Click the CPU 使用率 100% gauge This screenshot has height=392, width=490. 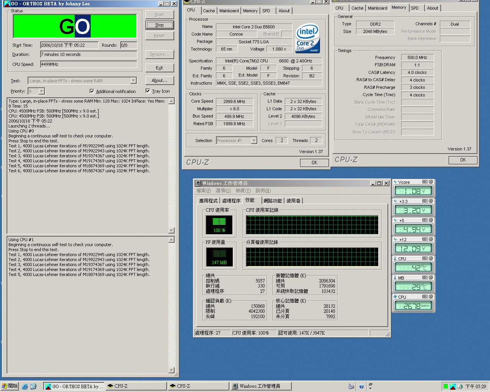(x=219, y=225)
